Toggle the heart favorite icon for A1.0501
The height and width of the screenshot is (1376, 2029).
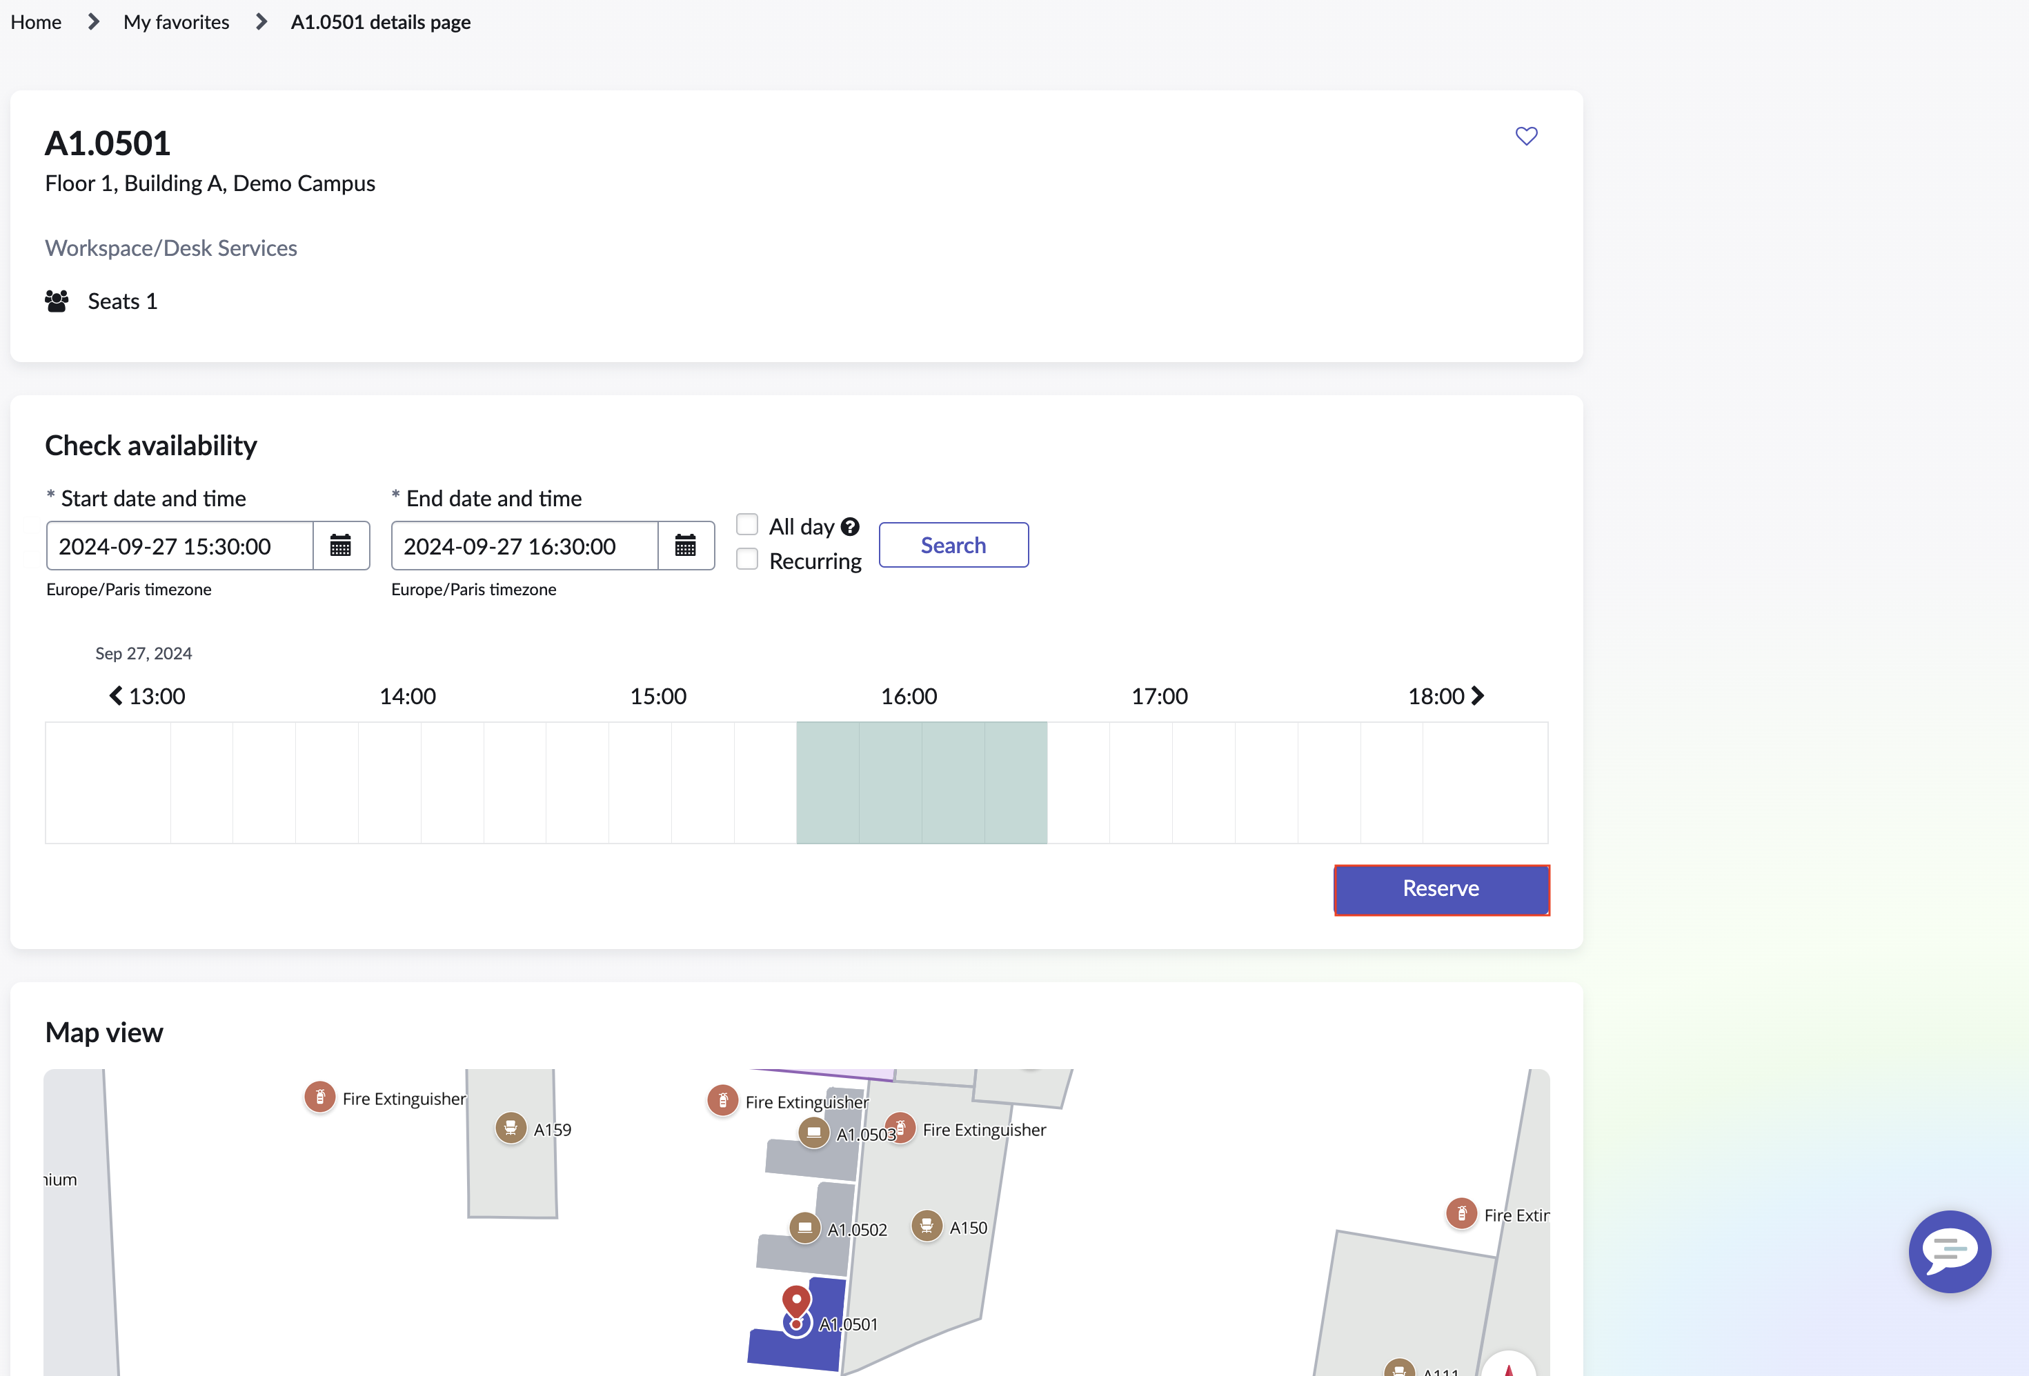1526,136
